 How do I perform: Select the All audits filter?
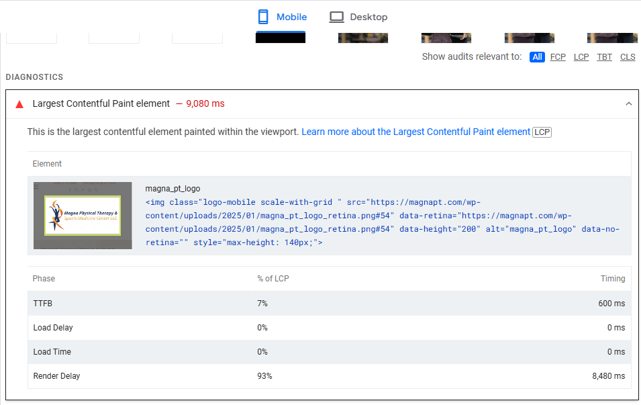537,57
